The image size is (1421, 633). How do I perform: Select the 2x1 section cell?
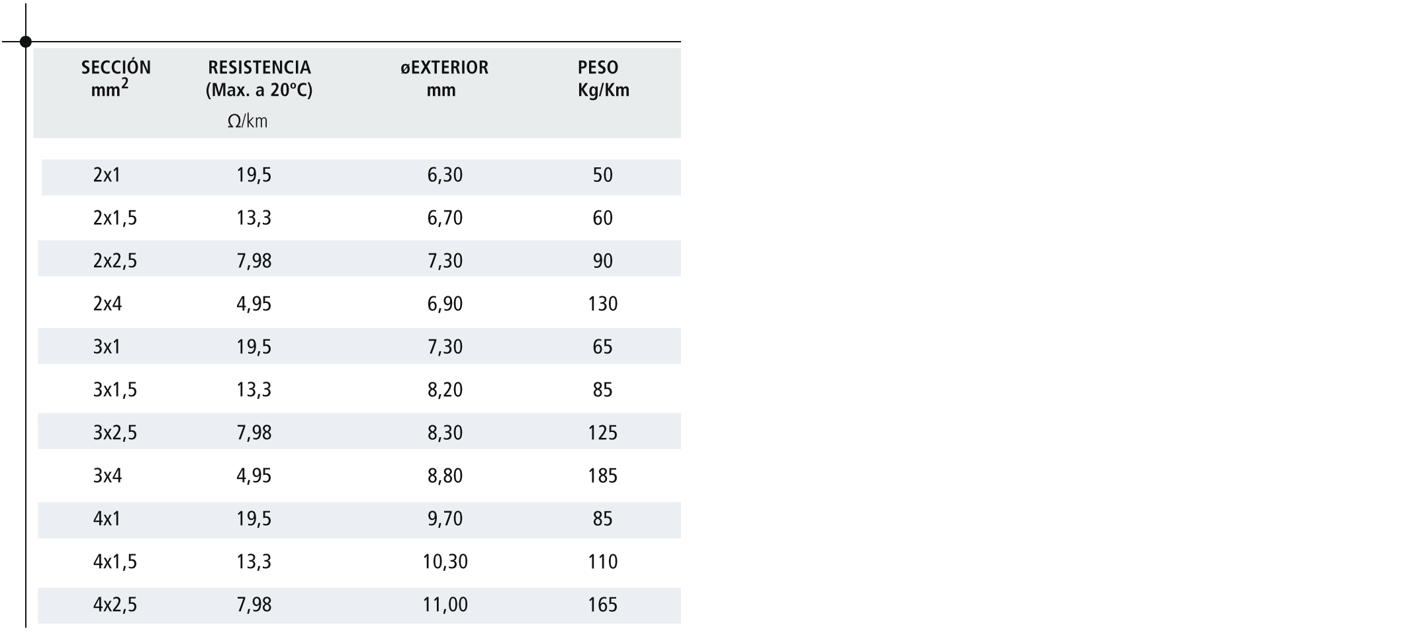(107, 175)
